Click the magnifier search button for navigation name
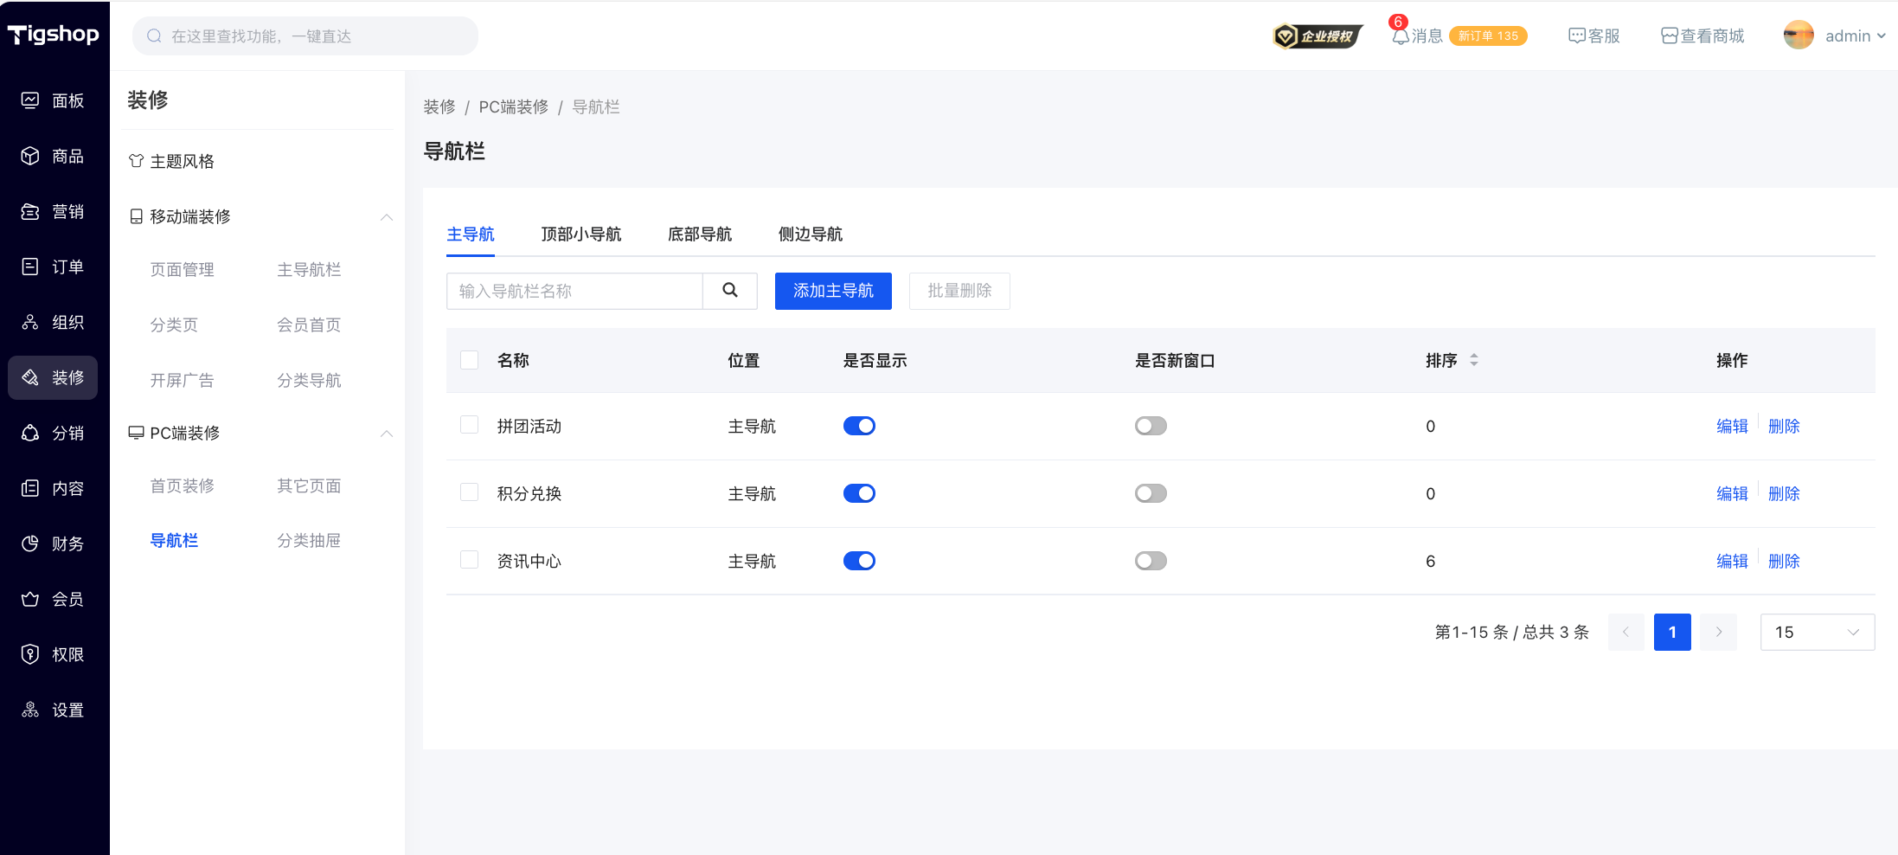This screenshot has width=1898, height=855. tap(730, 291)
